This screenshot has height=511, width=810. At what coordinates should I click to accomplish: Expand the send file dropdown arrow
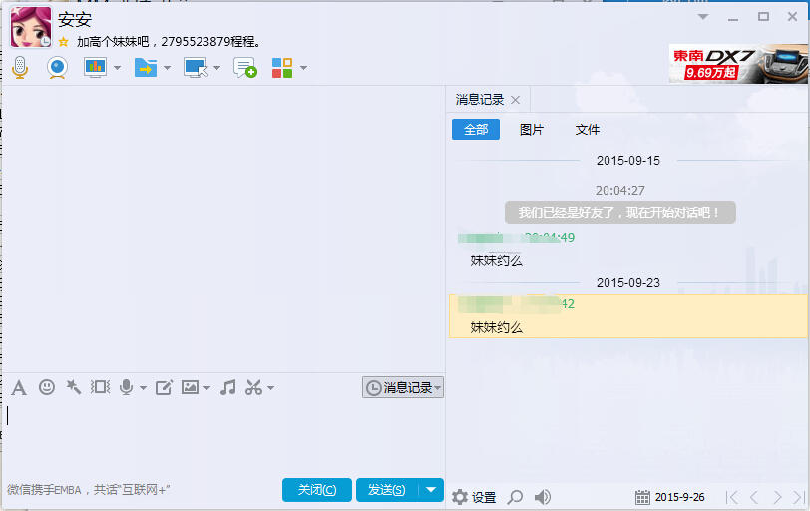pos(167,68)
